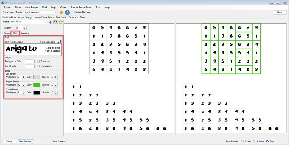Click the BPT Puzzle Maker app icon in title bar
Screen dimensions: 289x145
[x=2, y=3]
